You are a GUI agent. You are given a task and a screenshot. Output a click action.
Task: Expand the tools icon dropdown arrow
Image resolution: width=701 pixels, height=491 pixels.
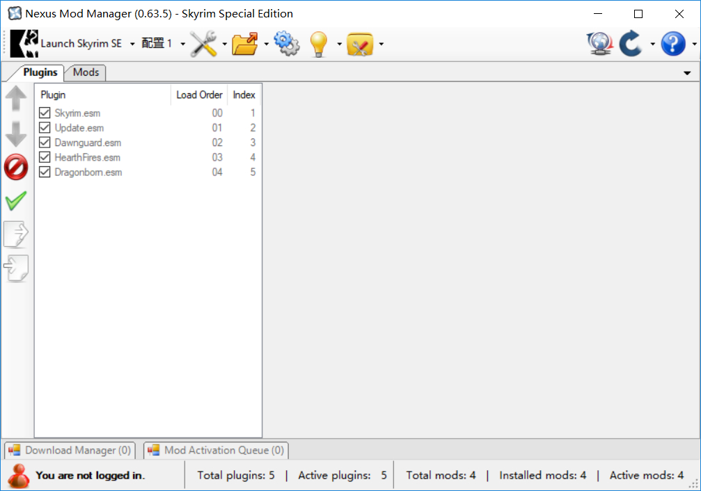click(x=224, y=44)
